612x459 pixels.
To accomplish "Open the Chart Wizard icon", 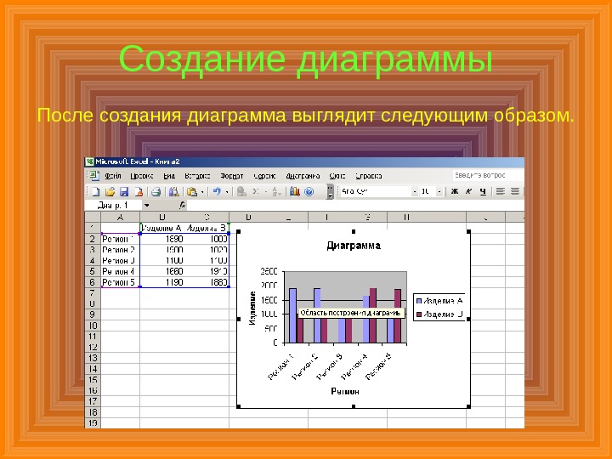I will tap(295, 191).
